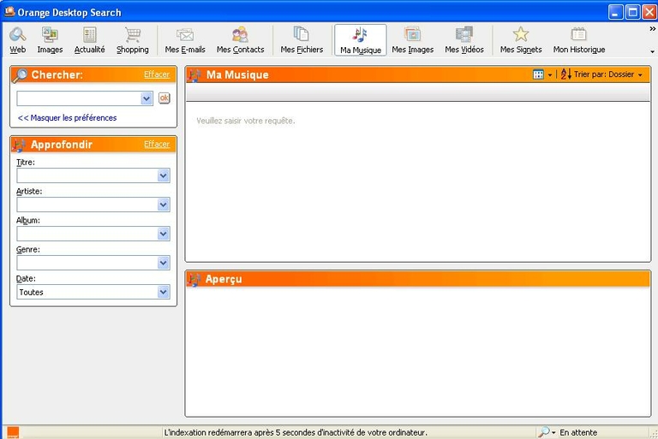The image size is (658, 439).
Task: Select the Ma Musique notes icon
Action: coord(360,34)
